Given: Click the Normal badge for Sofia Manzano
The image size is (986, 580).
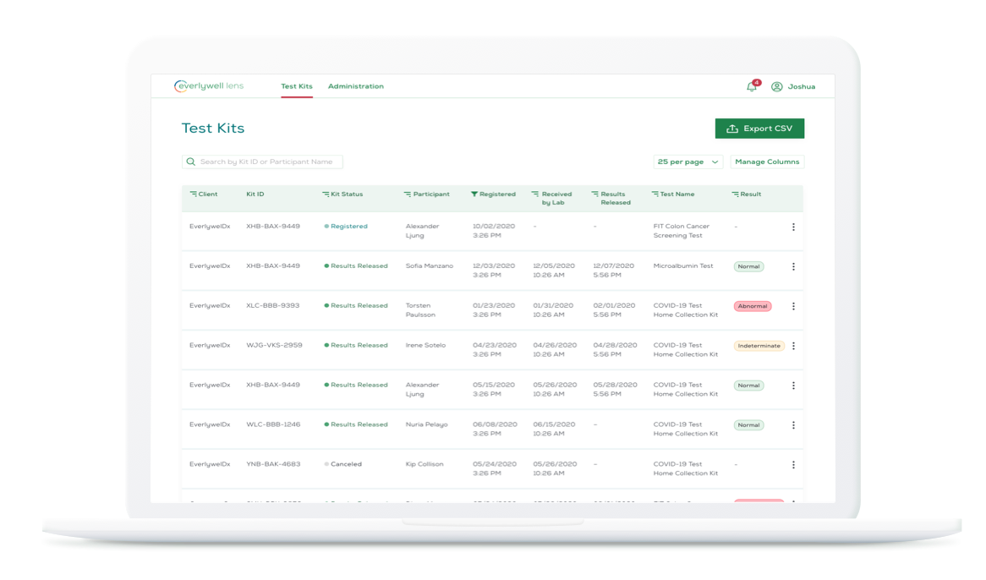Looking at the screenshot, I should [x=749, y=266].
